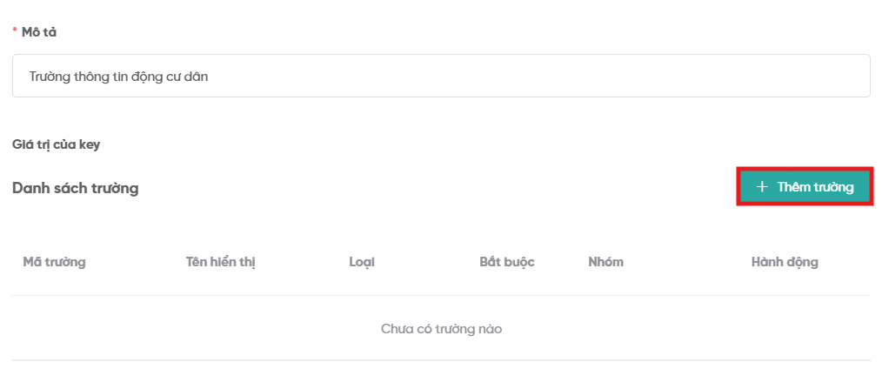Click the Giá trị của key label
The image size is (882, 389).
[x=56, y=144]
